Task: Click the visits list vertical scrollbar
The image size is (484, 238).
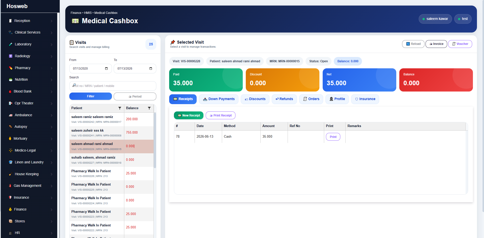Action: pos(155,140)
